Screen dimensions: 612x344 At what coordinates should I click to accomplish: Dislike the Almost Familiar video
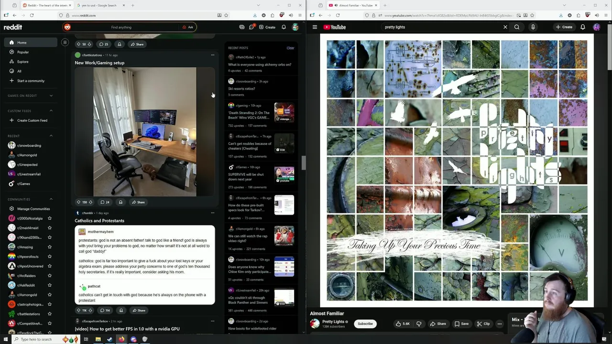(419, 324)
